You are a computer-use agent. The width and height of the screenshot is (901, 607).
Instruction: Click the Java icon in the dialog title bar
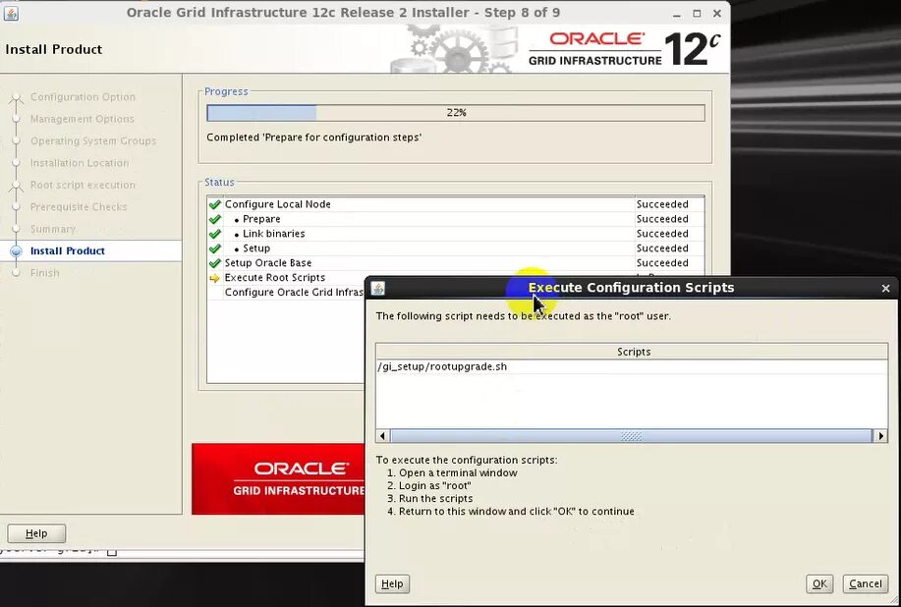pyautogui.click(x=377, y=288)
